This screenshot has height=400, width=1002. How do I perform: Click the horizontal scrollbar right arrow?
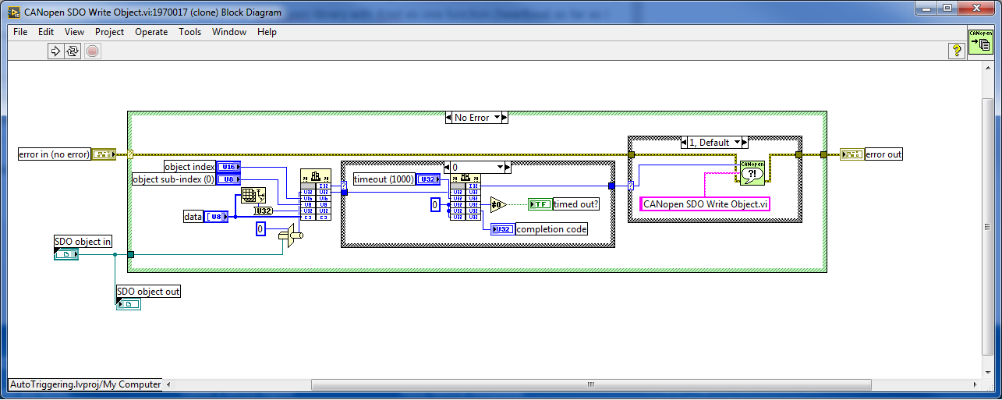pyautogui.click(x=974, y=384)
